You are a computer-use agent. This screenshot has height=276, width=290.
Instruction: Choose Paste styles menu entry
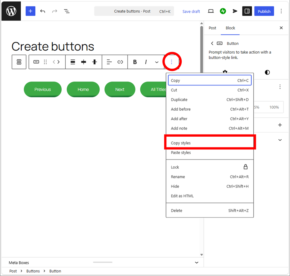(x=210, y=153)
